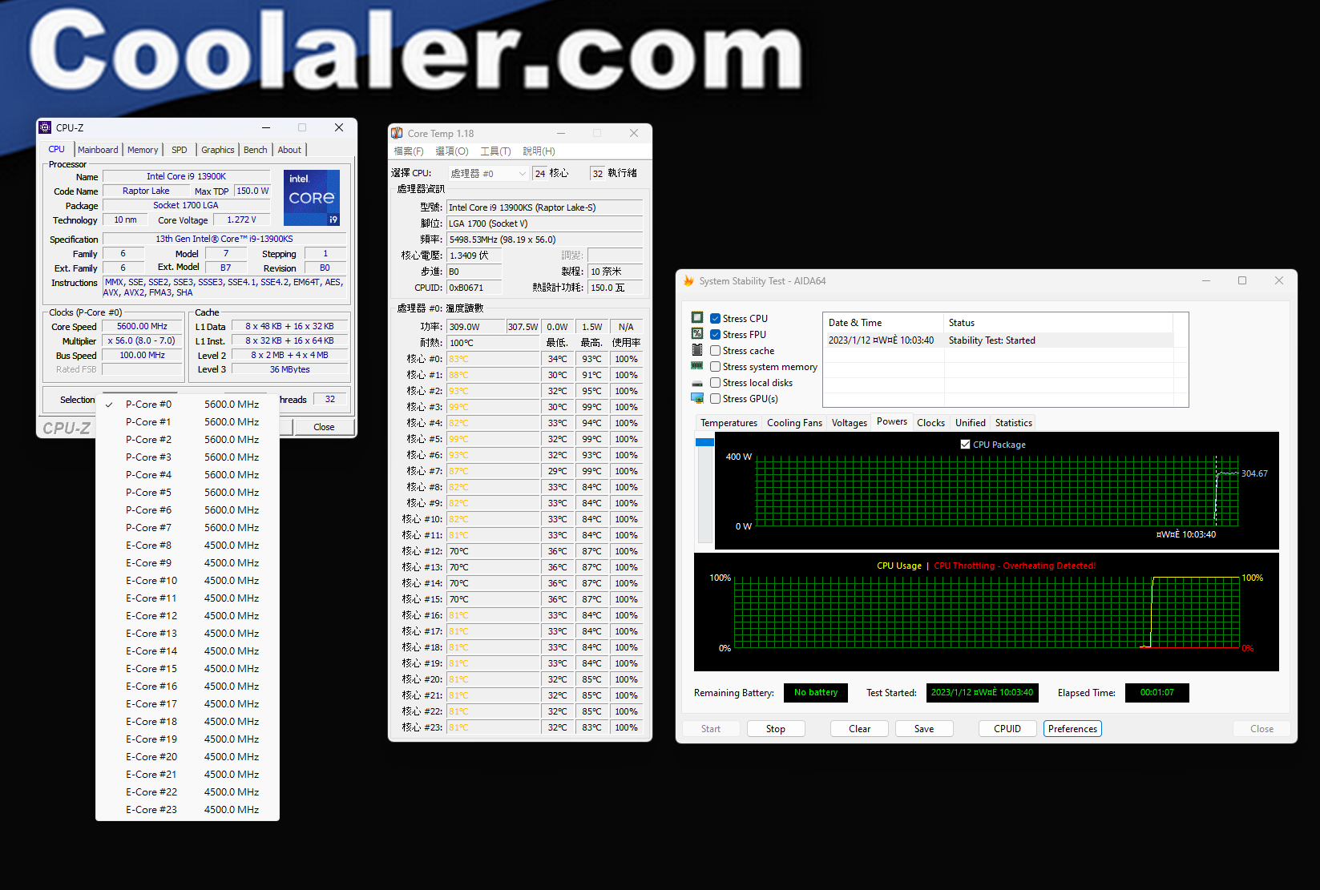The height and width of the screenshot is (890, 1320).
Task: Click the Close button in CPU-Z
Action: [324, 427]
